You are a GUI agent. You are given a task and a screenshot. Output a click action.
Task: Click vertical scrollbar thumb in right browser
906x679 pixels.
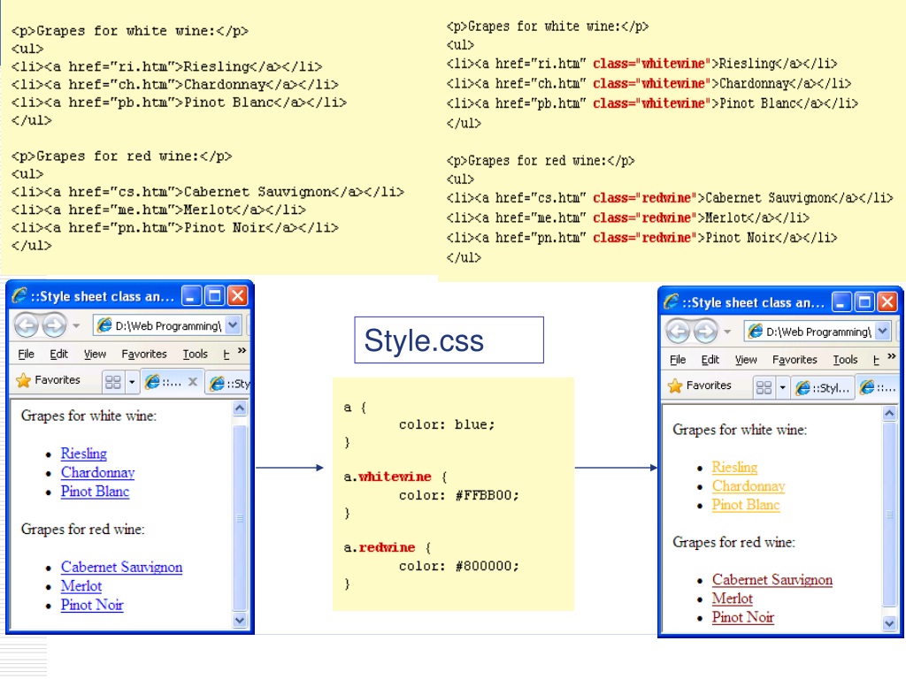coord(890,514)
